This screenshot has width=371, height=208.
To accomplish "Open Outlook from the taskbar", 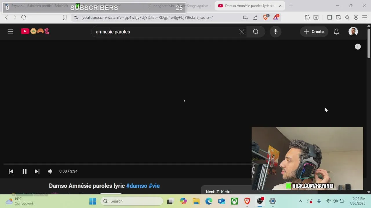I will coord(222,201).
